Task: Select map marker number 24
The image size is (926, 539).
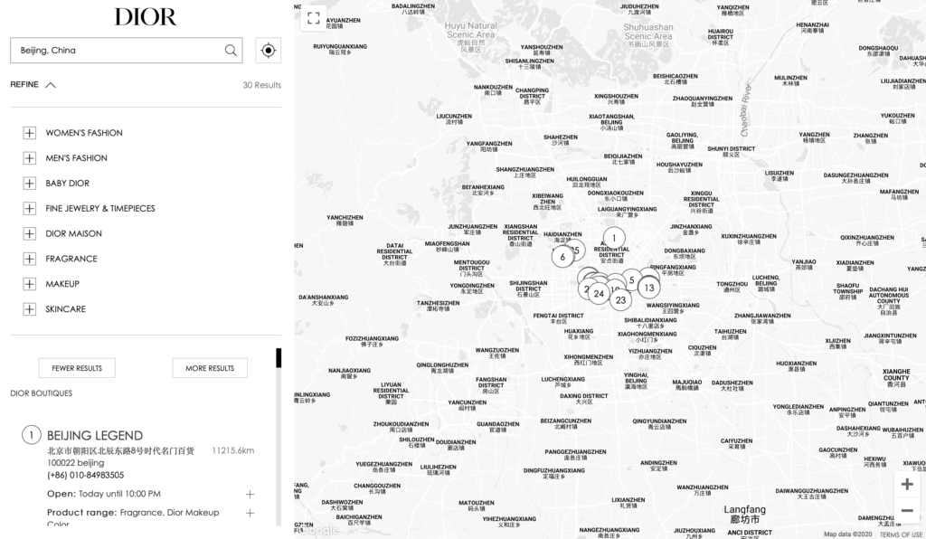Action: (x=599, y=293)
